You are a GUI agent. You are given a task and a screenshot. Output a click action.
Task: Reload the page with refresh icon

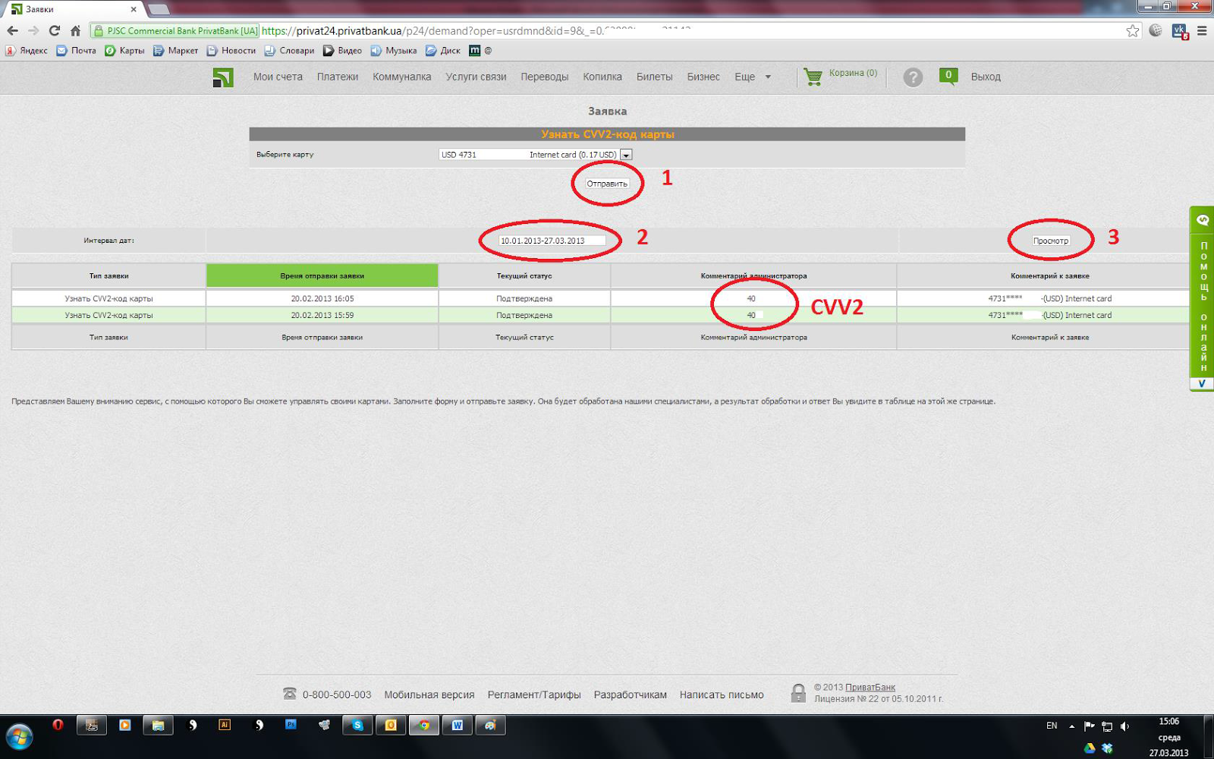point(54,31)
